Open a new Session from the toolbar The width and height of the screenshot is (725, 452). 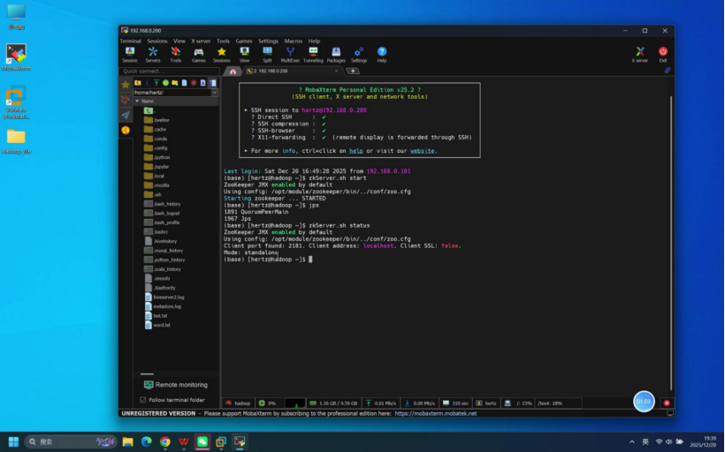point(130,55)
